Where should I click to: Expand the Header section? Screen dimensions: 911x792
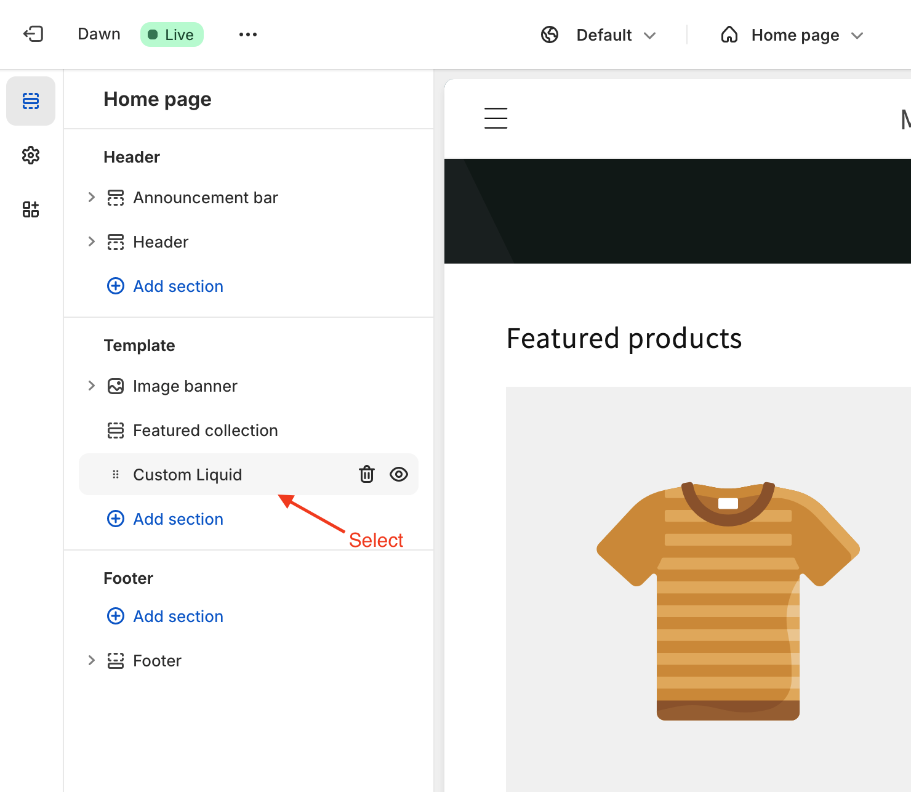(x=91, y=241)
